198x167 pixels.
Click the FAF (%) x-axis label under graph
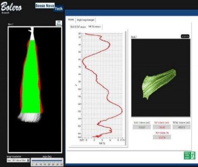(102, 143)
